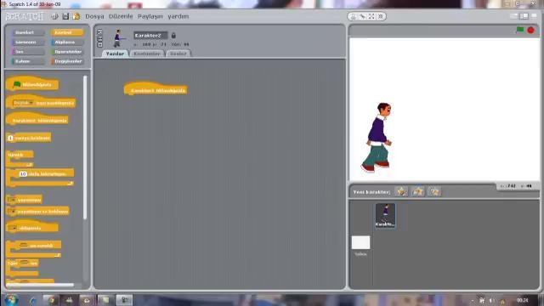544x306 pixels.
Task: Select the Karakter2 sprite thumbnail in the sprite list
Action: coord(385,215)
